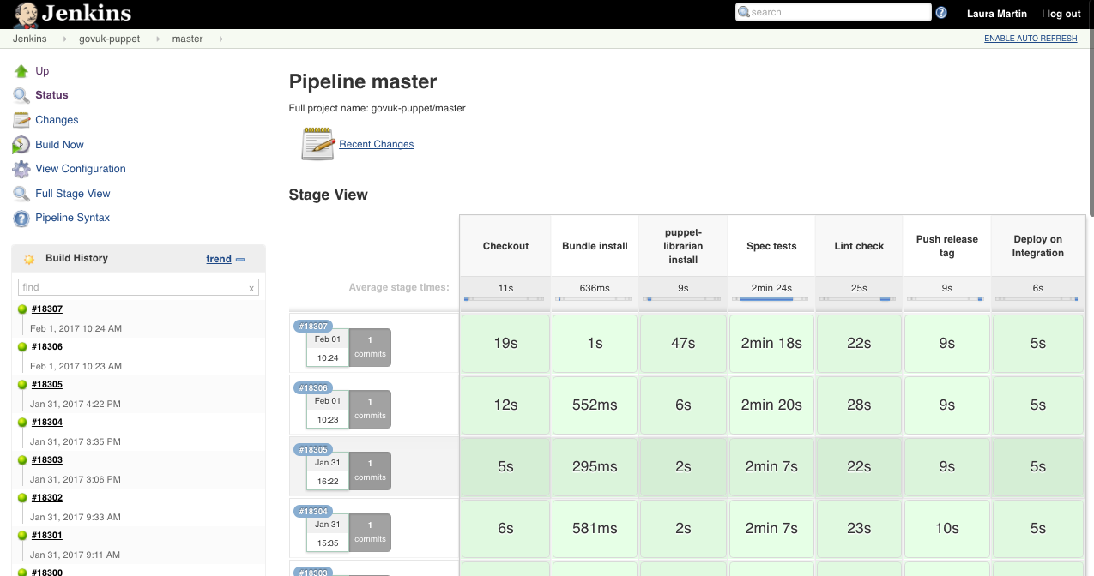Click the #18307 stage view build badge
The height and width of the screenshot is (576, 1094).
pyautogui.click(x=313, y=327)
